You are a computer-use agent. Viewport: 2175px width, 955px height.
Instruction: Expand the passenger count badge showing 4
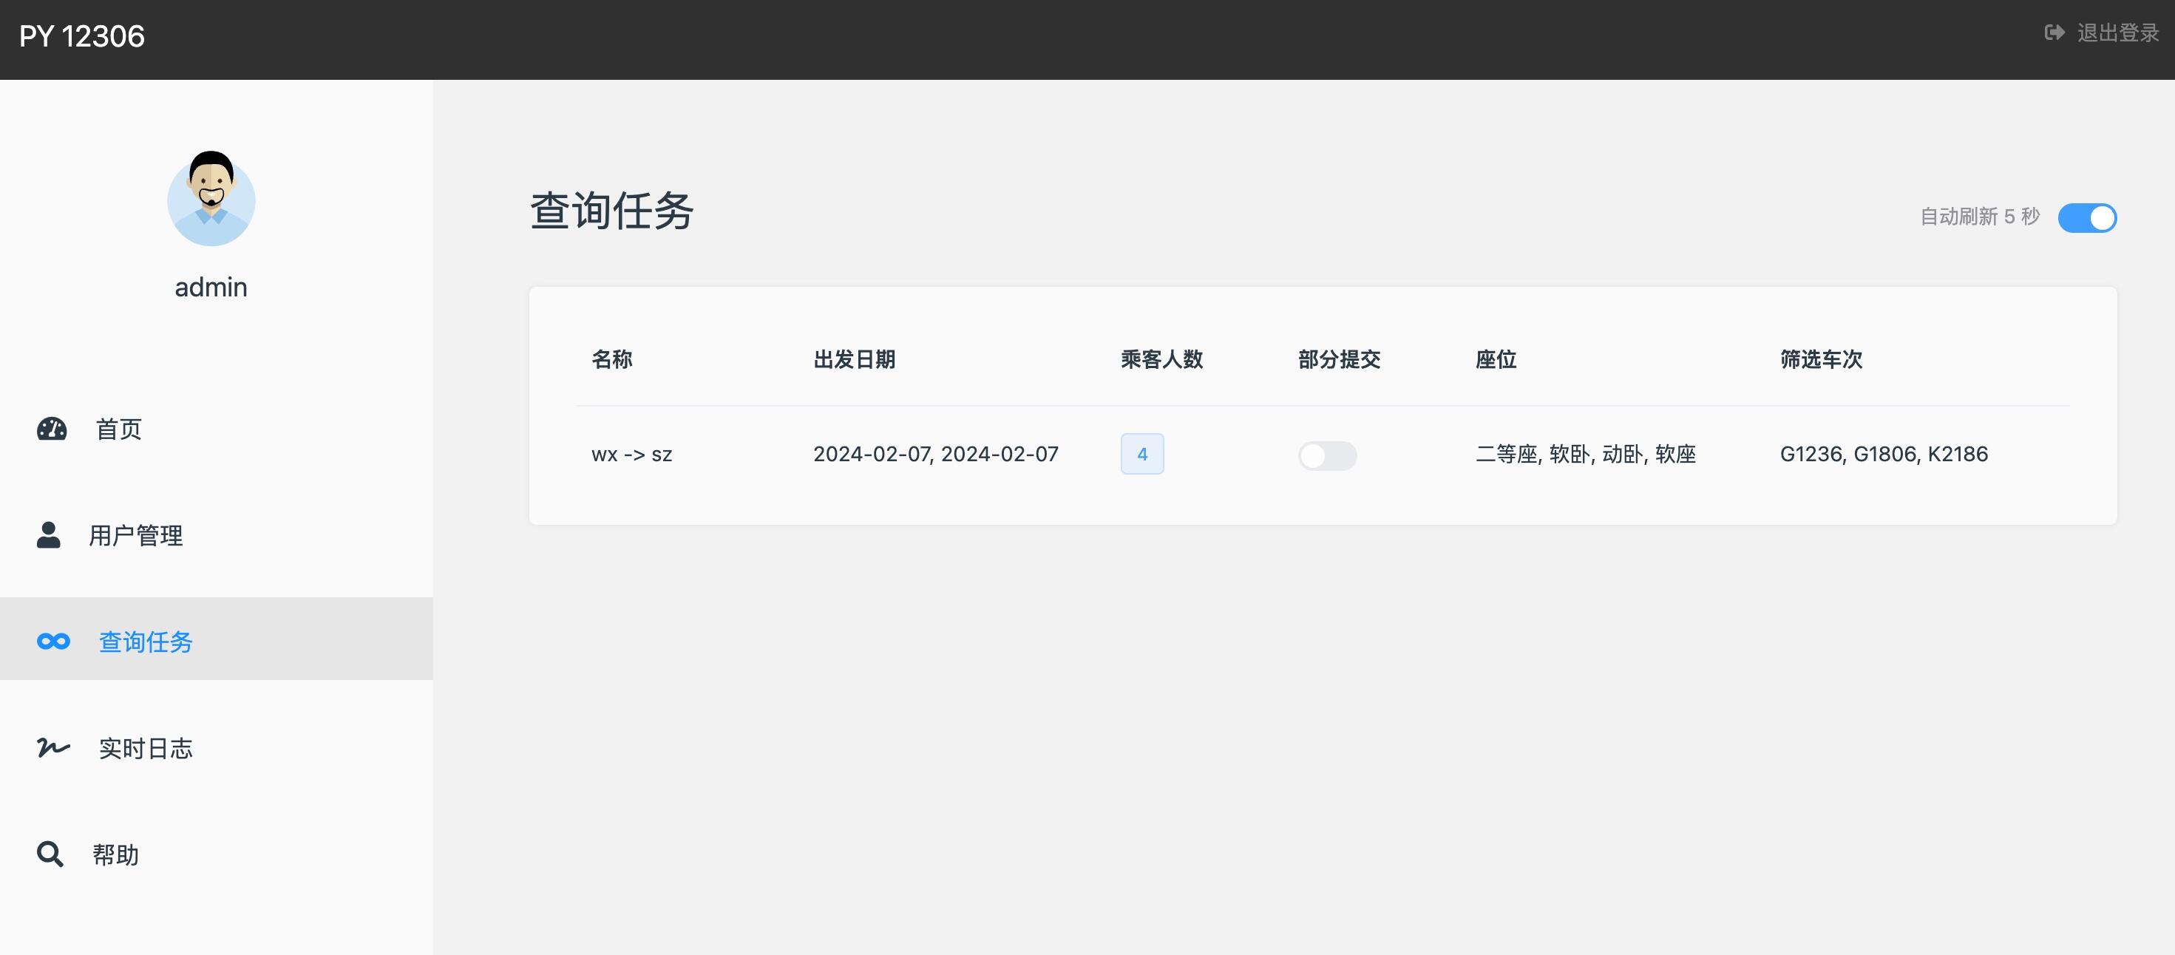pyautogui.click(x=1141, y=453)
